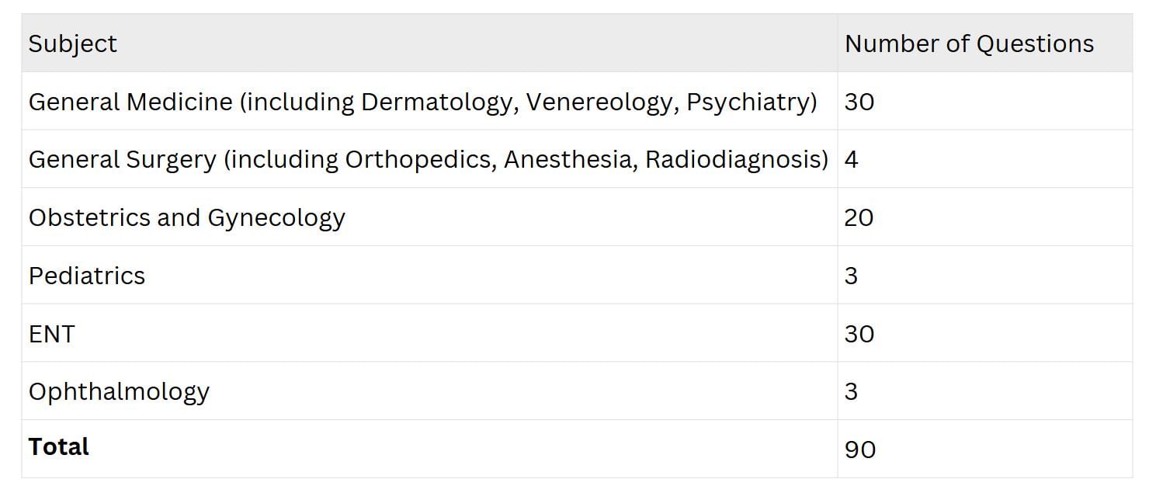Image resolution: width=1156 pixels, height=500 pixels.
Task: Select the question count for General Surgery
Action: click(851, 159)
